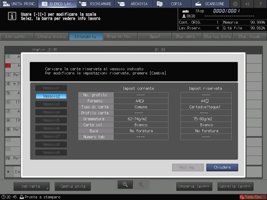The image size is (267, 200).
Task: Click the Cambia unità button
Action: click(x=73, y=187)
